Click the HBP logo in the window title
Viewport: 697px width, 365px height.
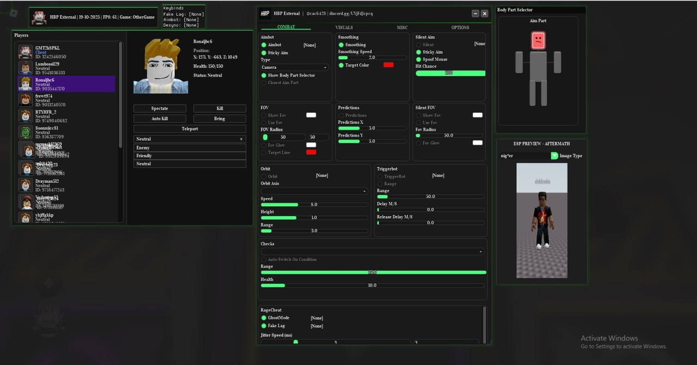click(265, 14)
